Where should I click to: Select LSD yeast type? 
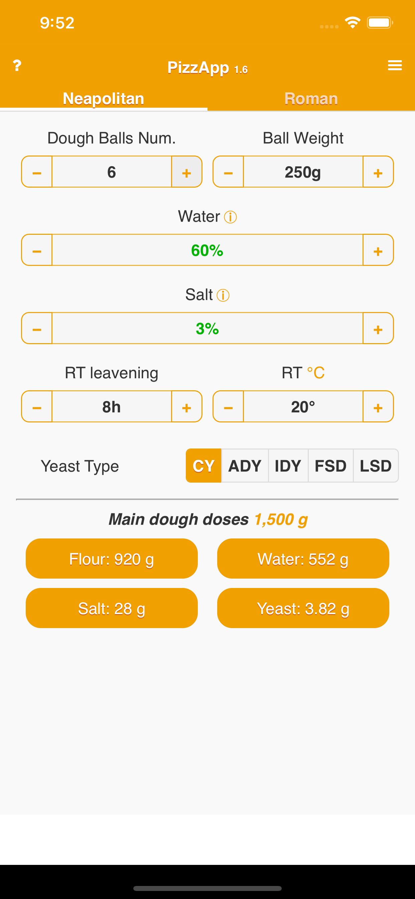pyautogui.click(x=376, y=466)
